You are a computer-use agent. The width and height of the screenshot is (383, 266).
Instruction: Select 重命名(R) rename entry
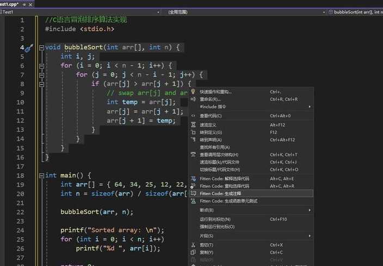click(251, 99)
